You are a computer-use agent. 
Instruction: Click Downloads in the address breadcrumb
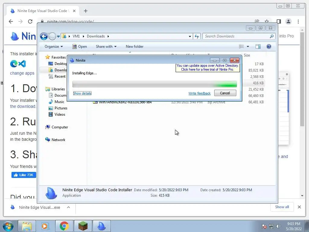click(96, 36)
